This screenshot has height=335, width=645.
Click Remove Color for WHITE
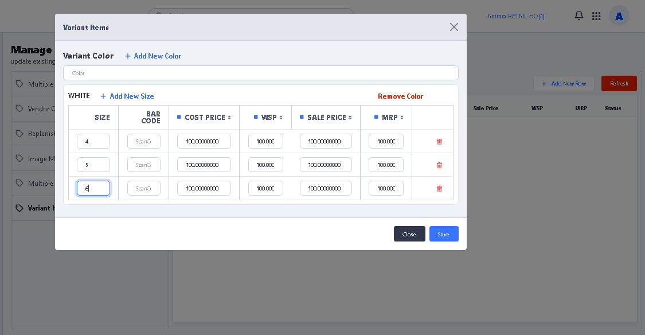pyautogui.click(x=400, y=96)
